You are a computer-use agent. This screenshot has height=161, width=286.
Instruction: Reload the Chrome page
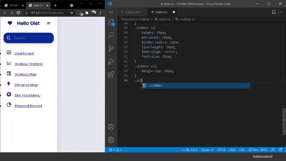pyautogui.click(x=18, y=13)
